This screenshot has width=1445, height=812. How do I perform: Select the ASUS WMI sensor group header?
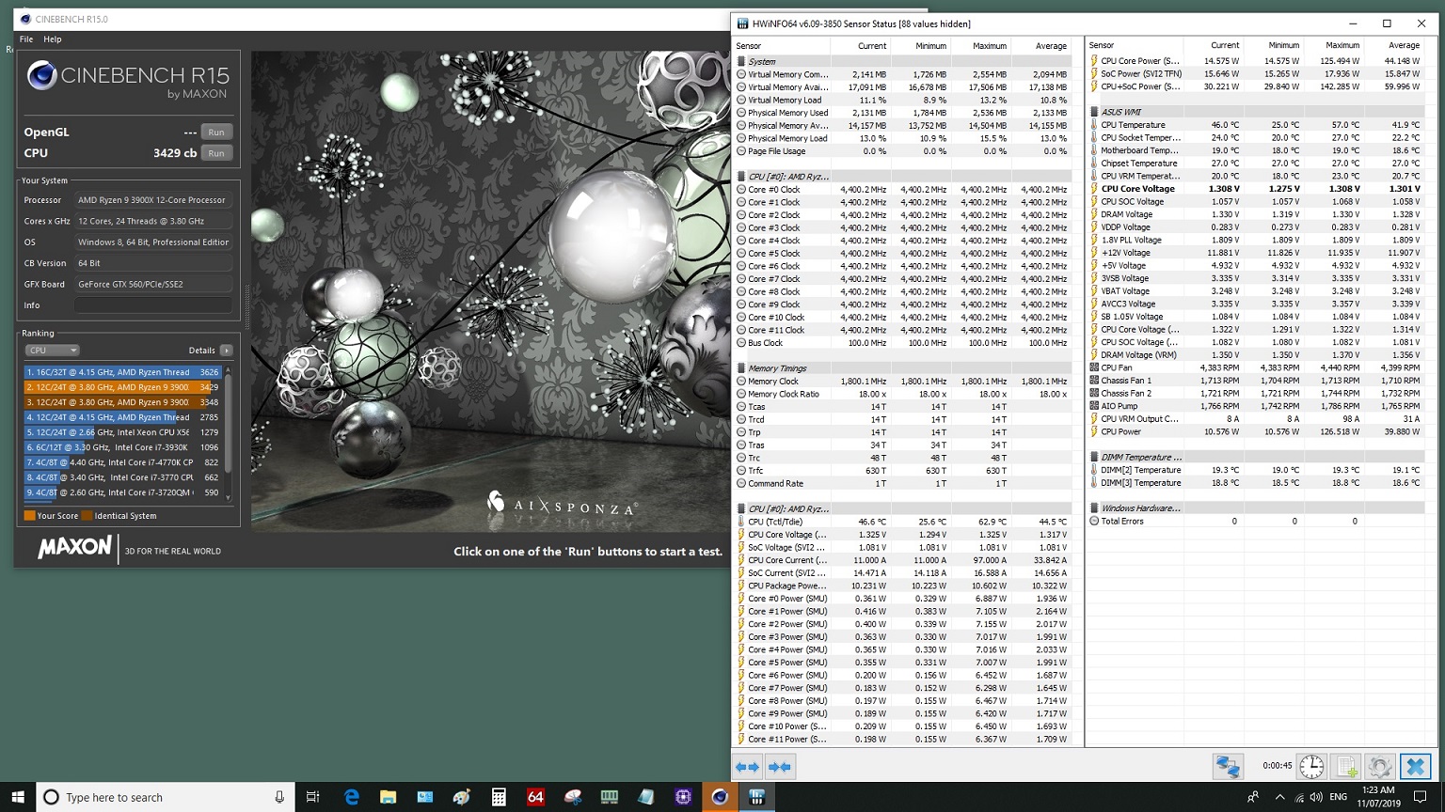tap(1257, 112)
